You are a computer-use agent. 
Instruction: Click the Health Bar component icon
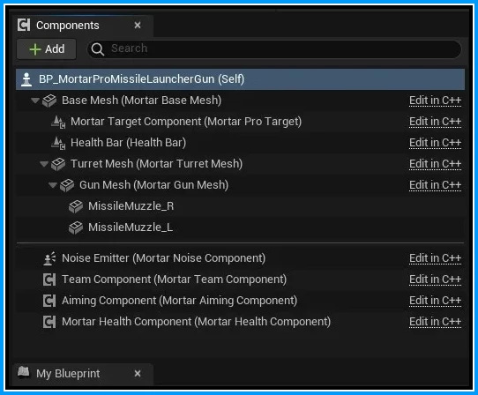tap(58, 143)
